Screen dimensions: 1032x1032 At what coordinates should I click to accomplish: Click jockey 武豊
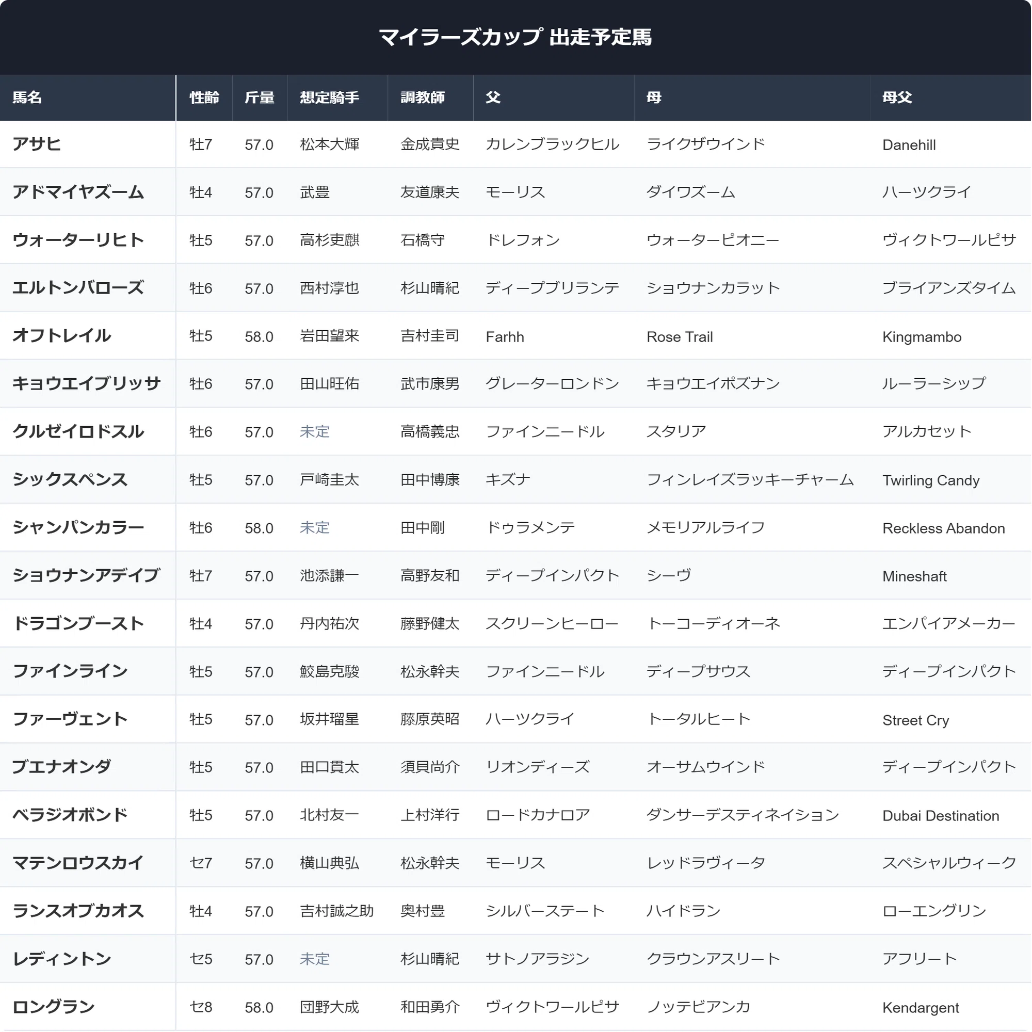pyautogui.click(x=315, y=192)
